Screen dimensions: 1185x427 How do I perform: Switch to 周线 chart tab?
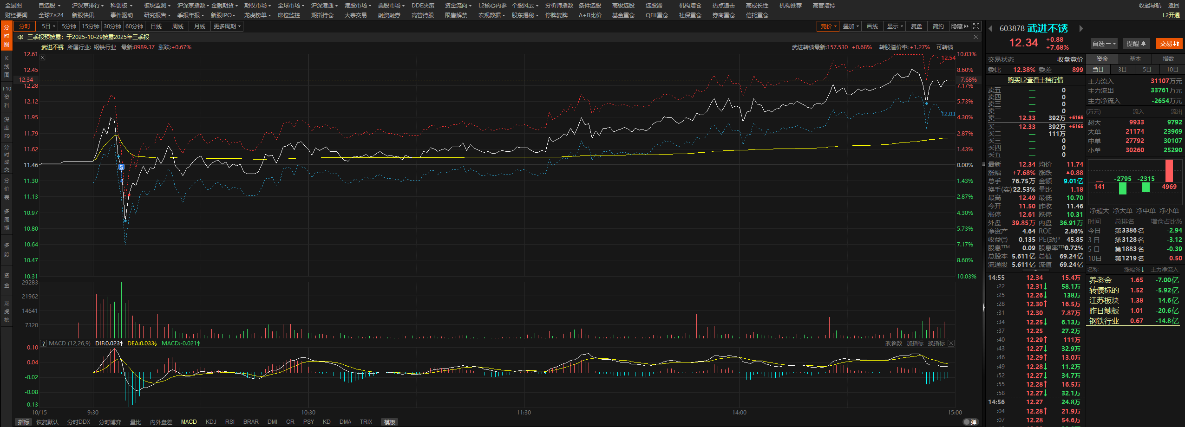pyautogui.click(x=178, y=26)
